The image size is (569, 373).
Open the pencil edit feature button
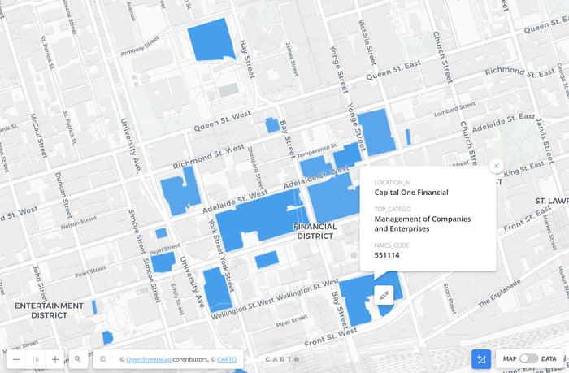tap(384, 295)
